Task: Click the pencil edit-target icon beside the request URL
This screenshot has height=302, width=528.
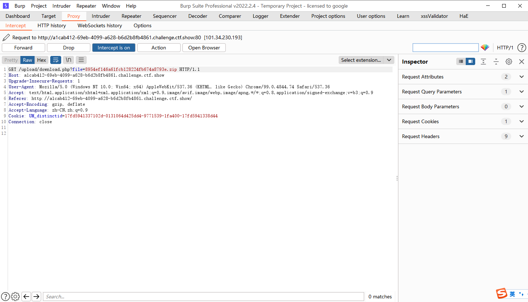Action: click(6, 37)
